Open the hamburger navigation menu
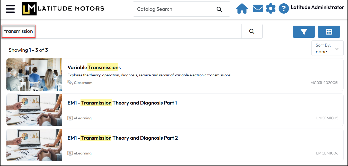The width and height of the screenshot is (348, 166). click(x=10, y=9)
